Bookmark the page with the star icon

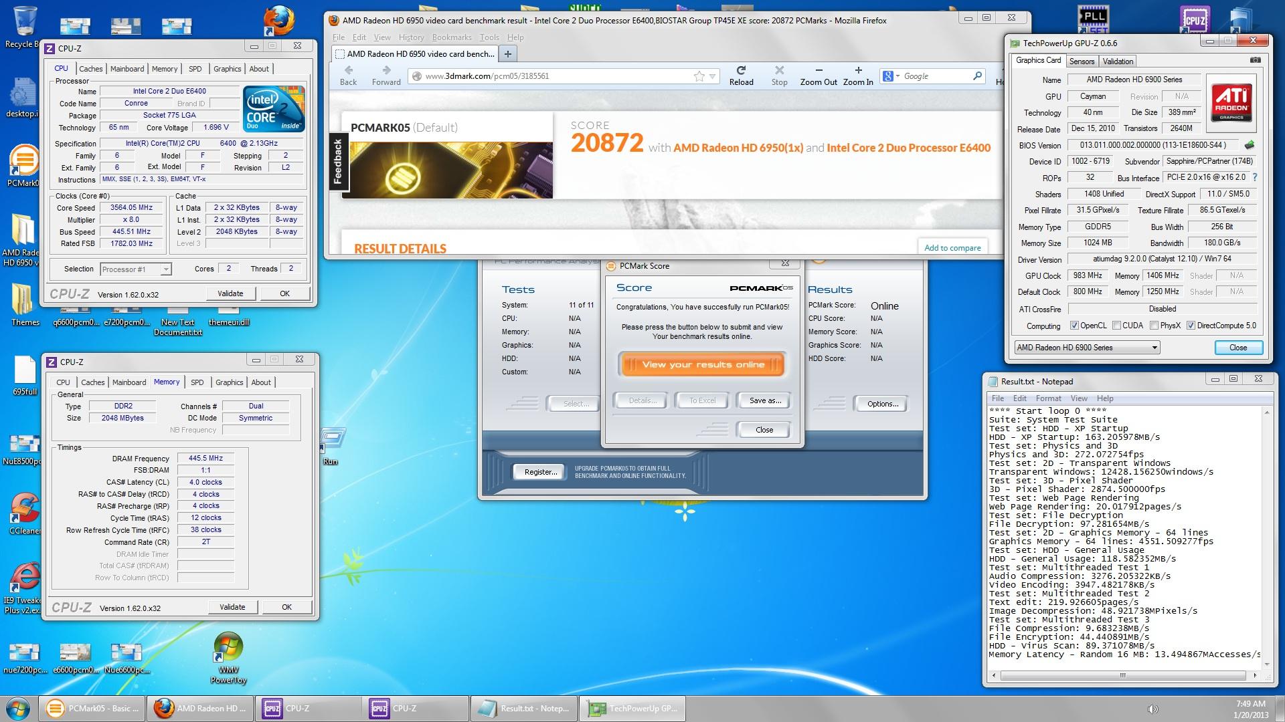[699, 76]
